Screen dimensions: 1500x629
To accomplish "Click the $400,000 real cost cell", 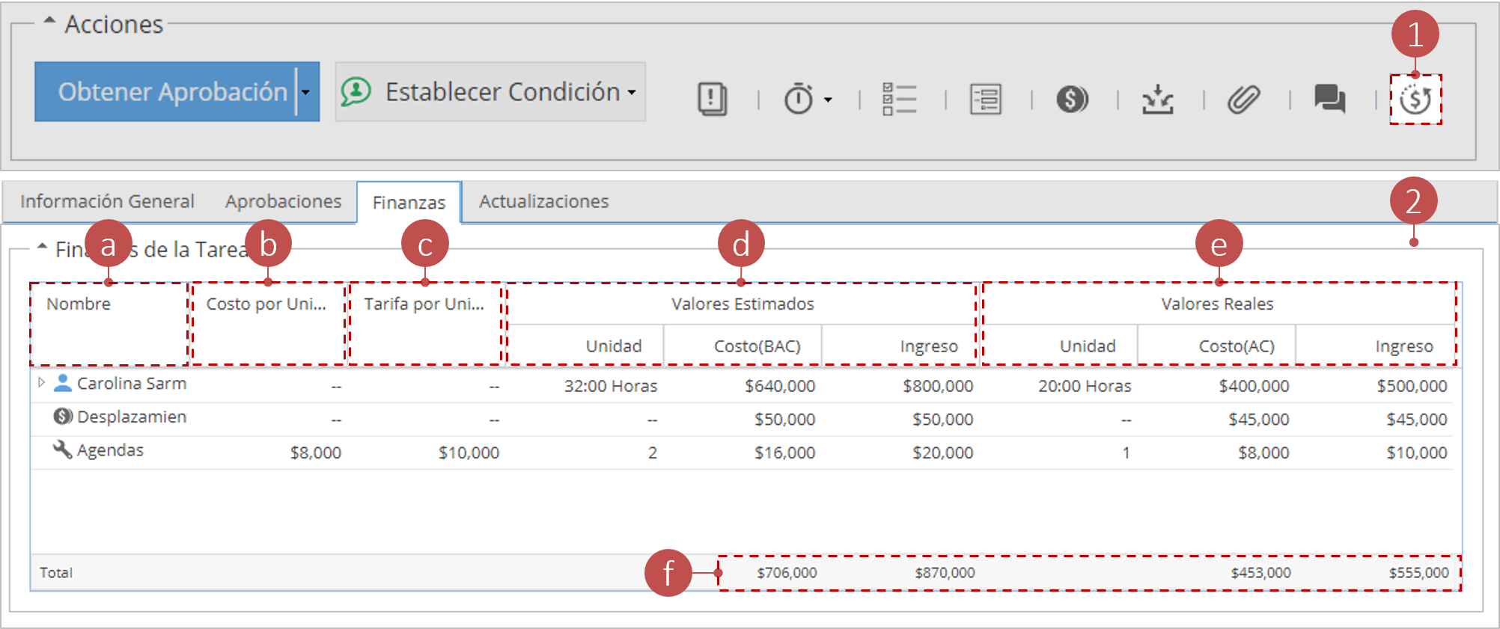I will (1254, 386).
